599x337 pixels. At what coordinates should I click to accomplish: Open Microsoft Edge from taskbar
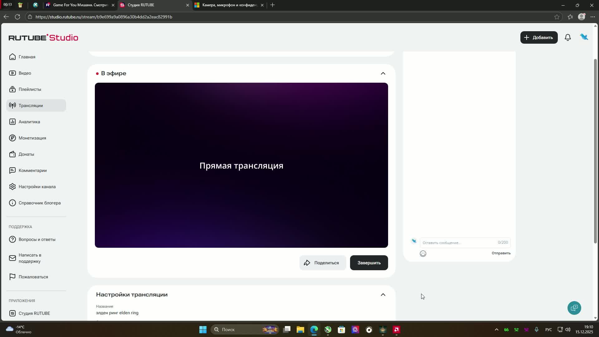(x=314, y=330)
